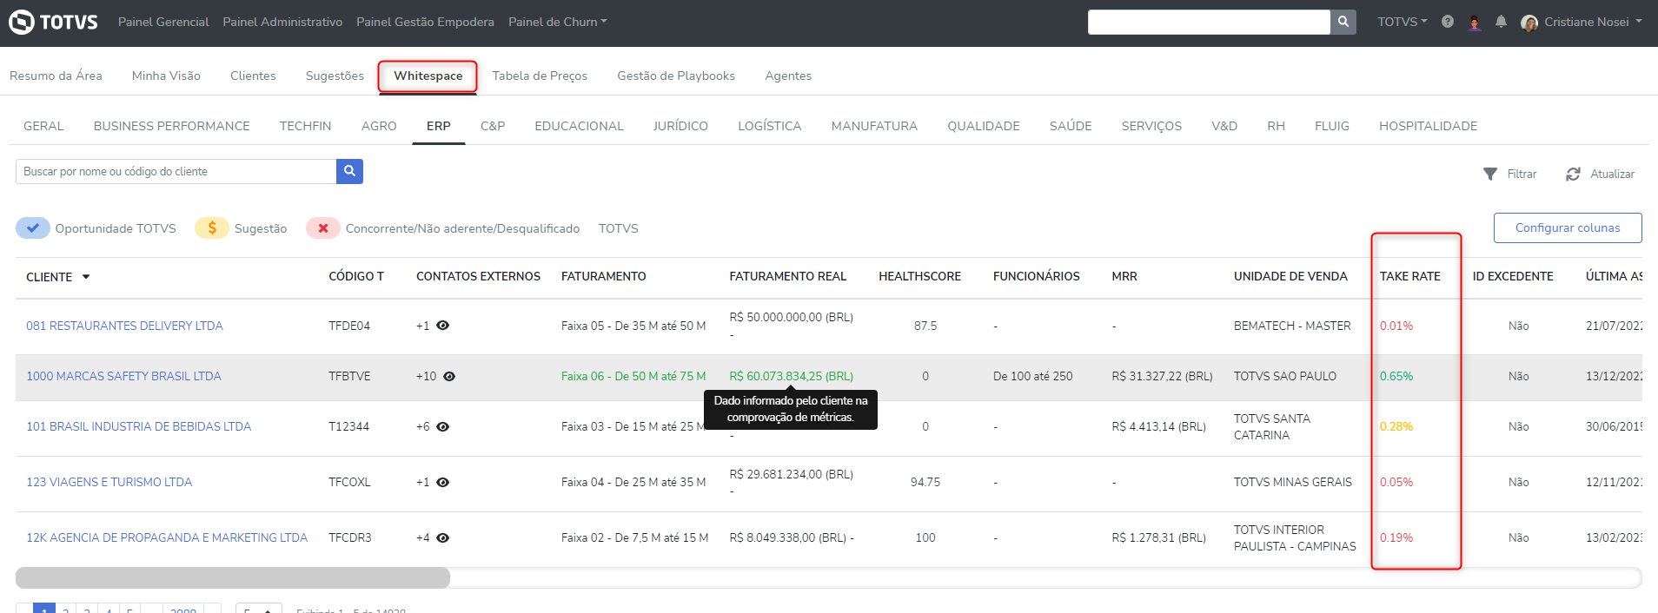Select the BUSINESS PERFORMANCE segment tab
The image size is (1658, 613).
coord(171,126)
